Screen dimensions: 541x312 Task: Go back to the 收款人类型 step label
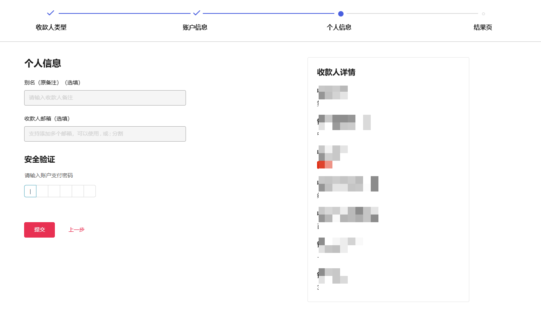click(x=51, y=27)
